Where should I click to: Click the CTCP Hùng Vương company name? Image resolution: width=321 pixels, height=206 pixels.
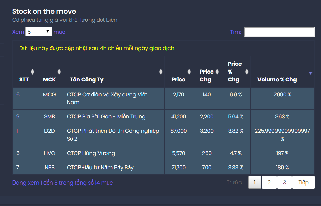point(91,153)
